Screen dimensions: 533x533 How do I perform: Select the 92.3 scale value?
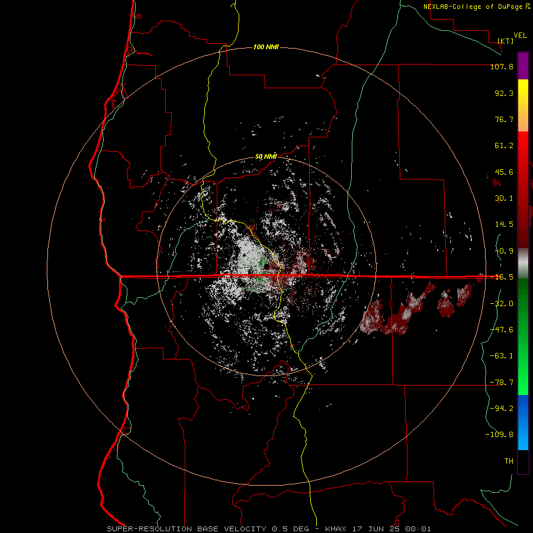pyautogui.click(x=504, y=93)
